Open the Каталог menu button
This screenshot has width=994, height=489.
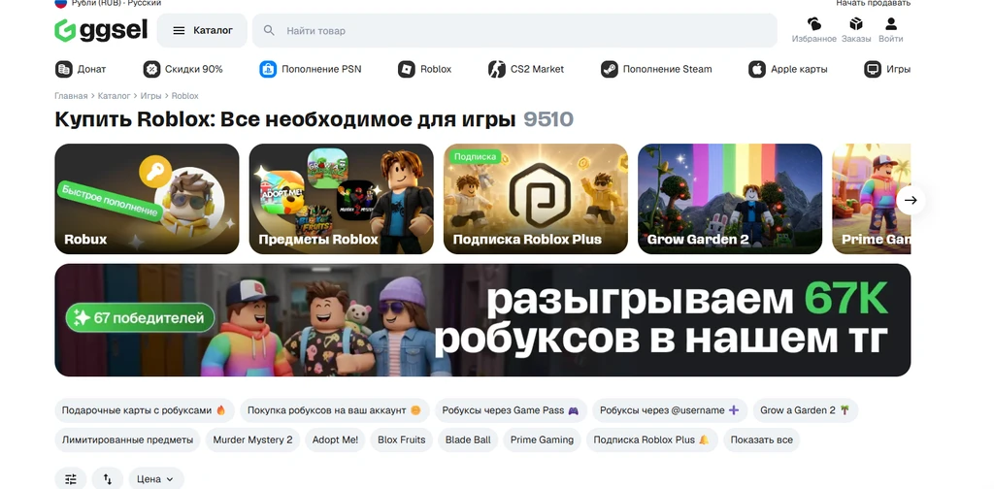coord(202,30)
